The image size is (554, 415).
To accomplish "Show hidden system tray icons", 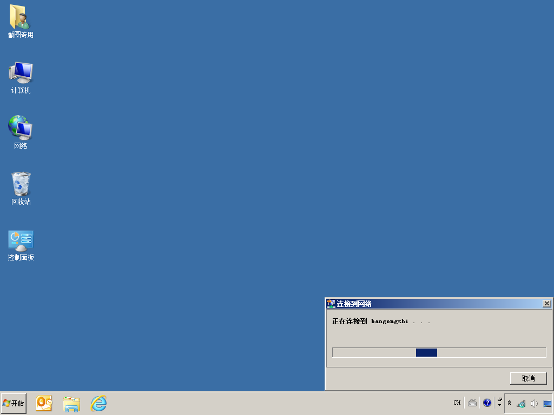I will (x=509, y=403).
